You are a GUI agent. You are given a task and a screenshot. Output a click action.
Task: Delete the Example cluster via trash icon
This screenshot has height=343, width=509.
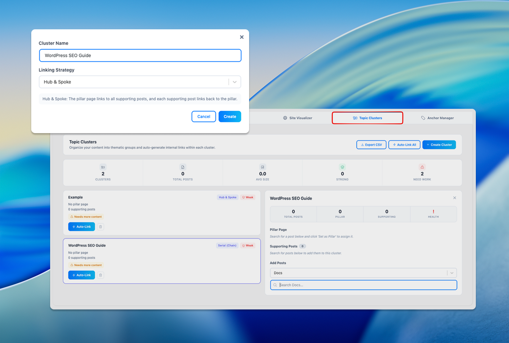[x=100, y=227]
